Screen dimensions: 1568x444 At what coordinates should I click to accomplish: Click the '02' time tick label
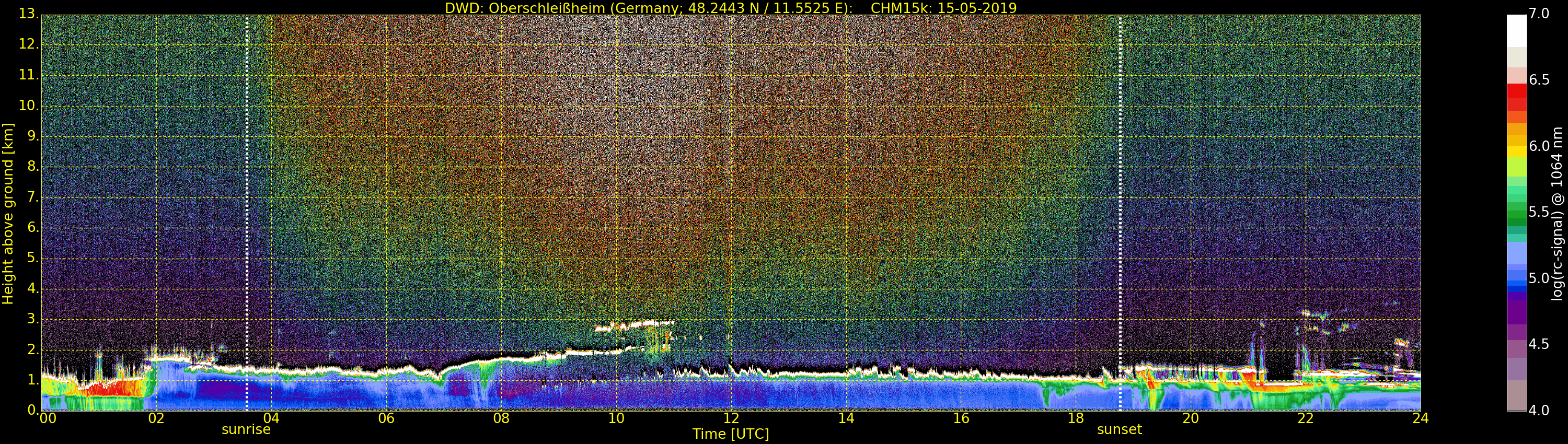[x=156, y=418]
